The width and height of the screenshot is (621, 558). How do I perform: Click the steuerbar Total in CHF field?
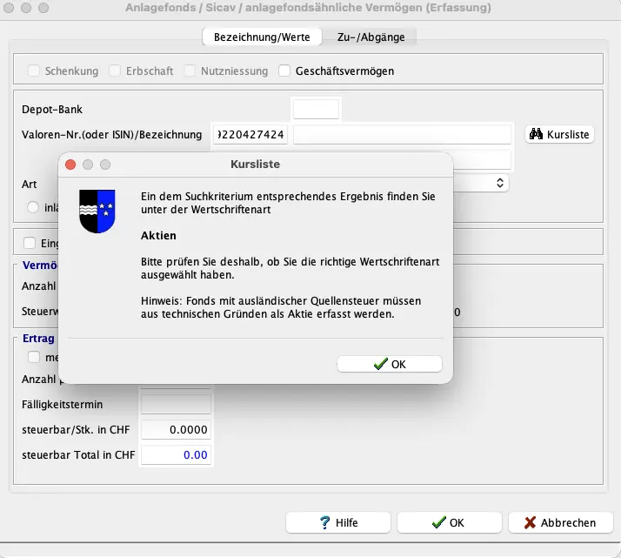(176, 454)
